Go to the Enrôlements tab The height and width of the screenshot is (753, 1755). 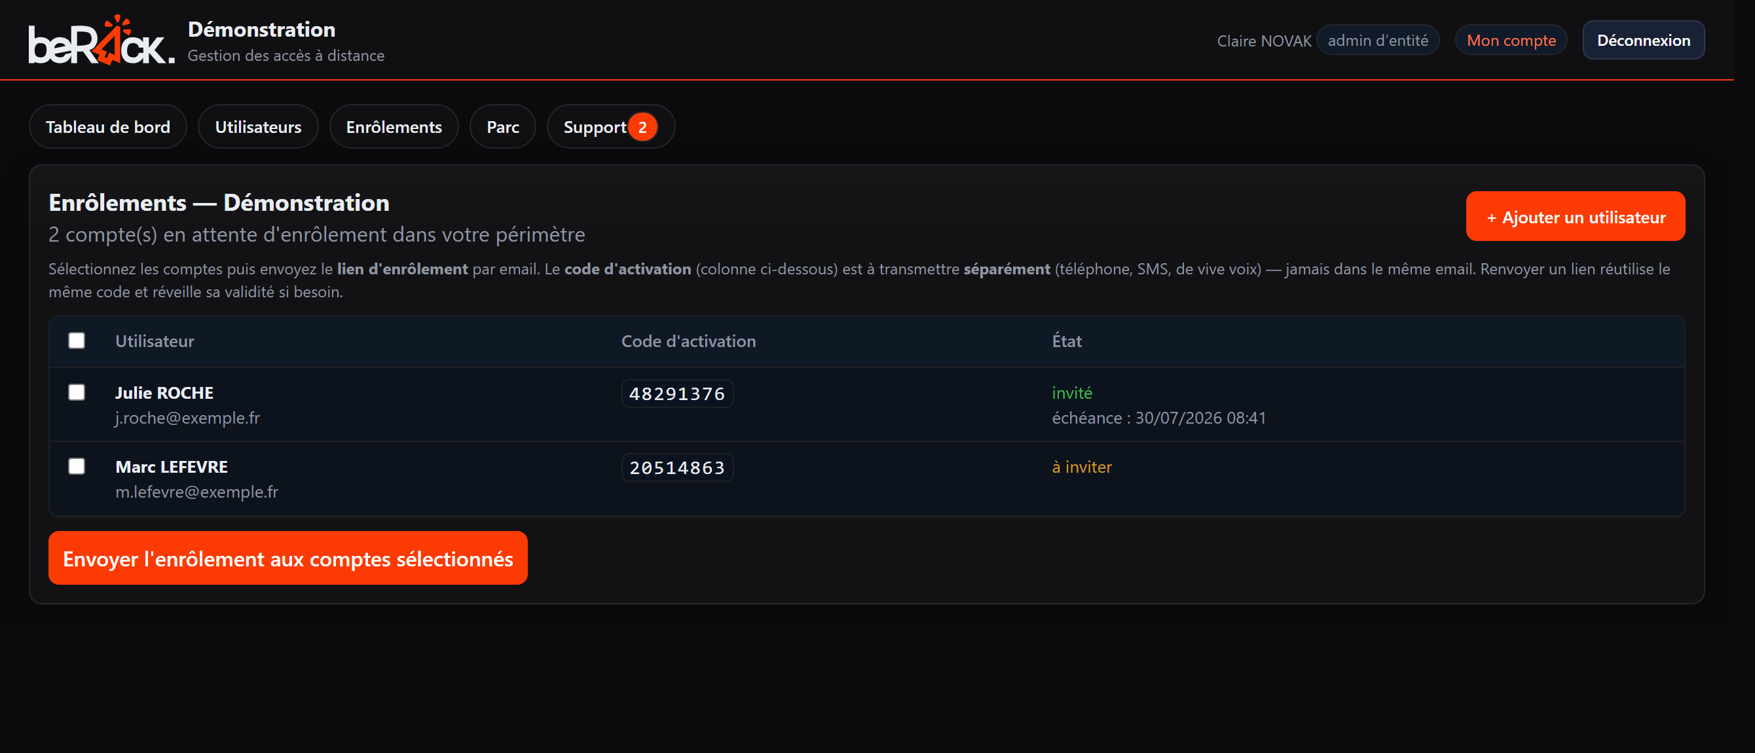tap(394, 127)
